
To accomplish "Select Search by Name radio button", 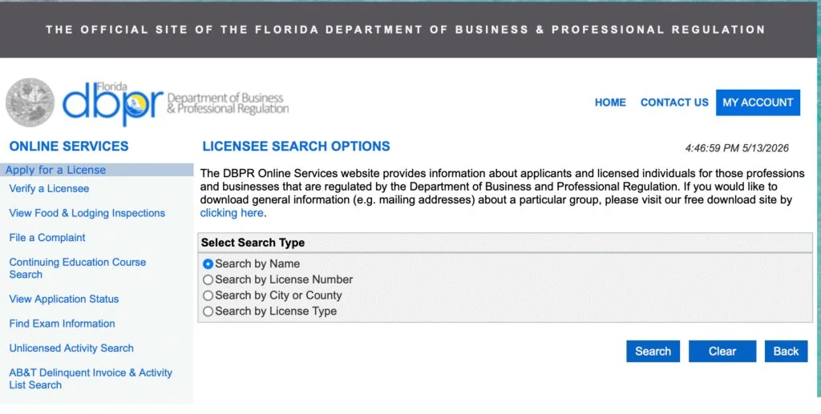I will [208, 264].
